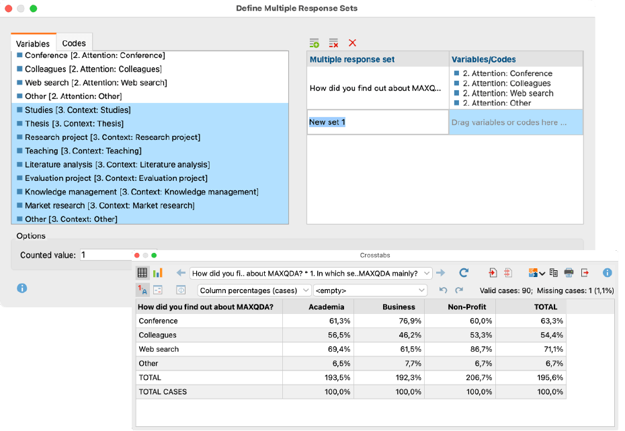Close the Crosstabs window

(137, 256)
